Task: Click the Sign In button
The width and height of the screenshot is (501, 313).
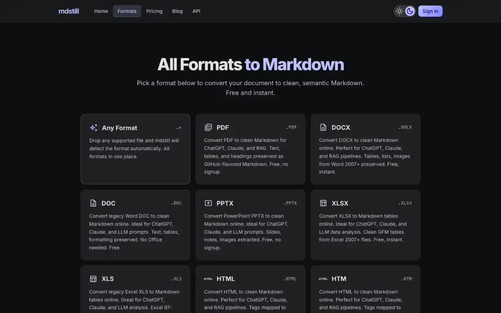Action: coord(430,11)
